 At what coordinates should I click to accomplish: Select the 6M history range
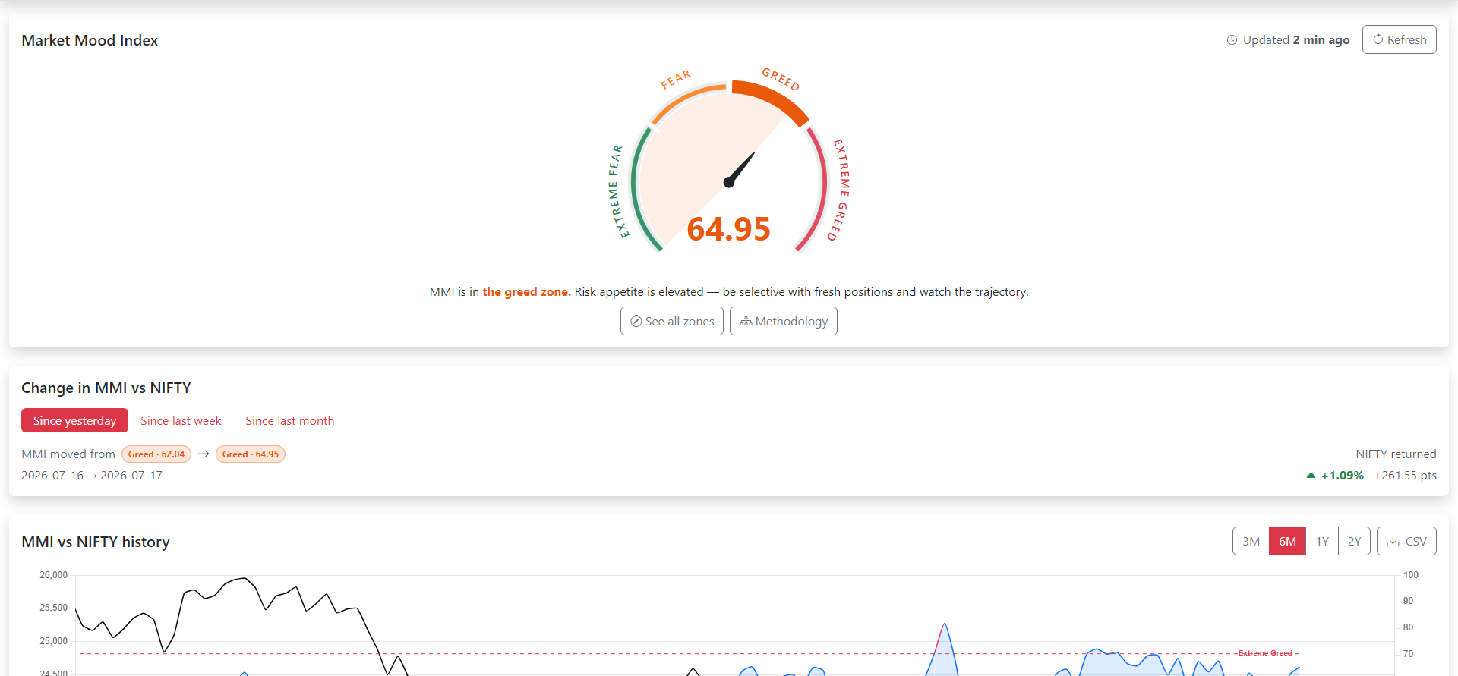tap(1287, 542)
